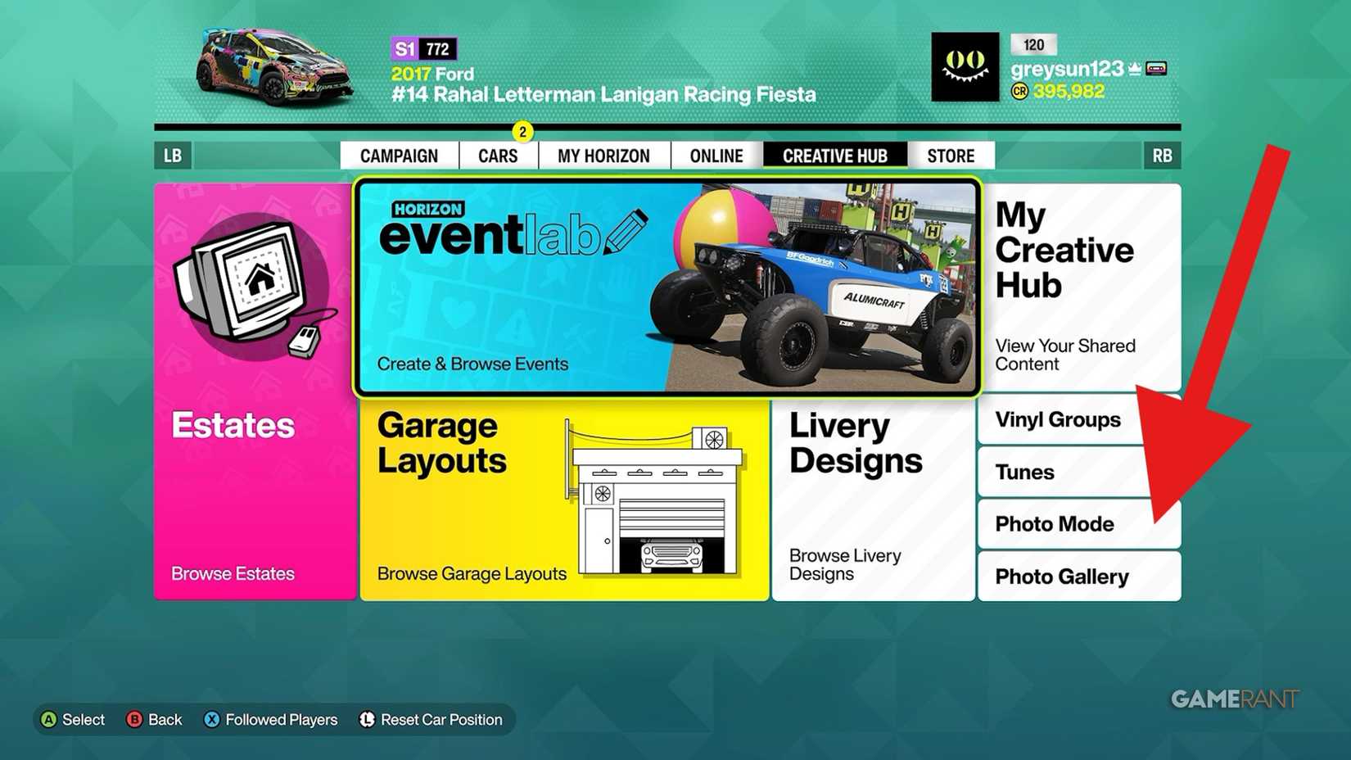Click the greysun123 gamertag

1067,69
